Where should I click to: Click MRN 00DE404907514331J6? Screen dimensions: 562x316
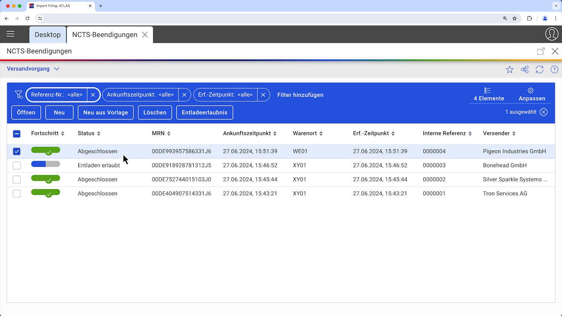pos(181,194)
